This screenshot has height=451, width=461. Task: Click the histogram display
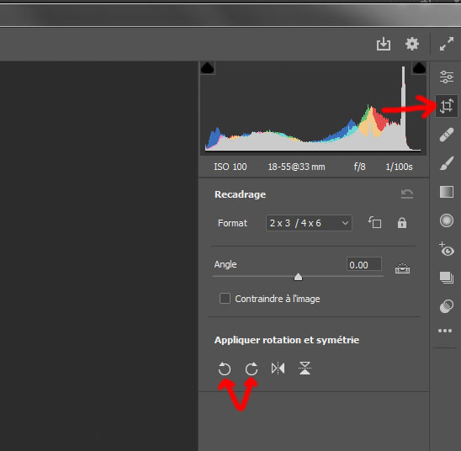[313, 108]
